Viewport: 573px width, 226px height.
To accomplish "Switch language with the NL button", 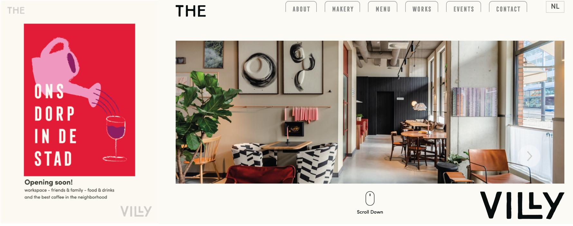I will point(555,7).
